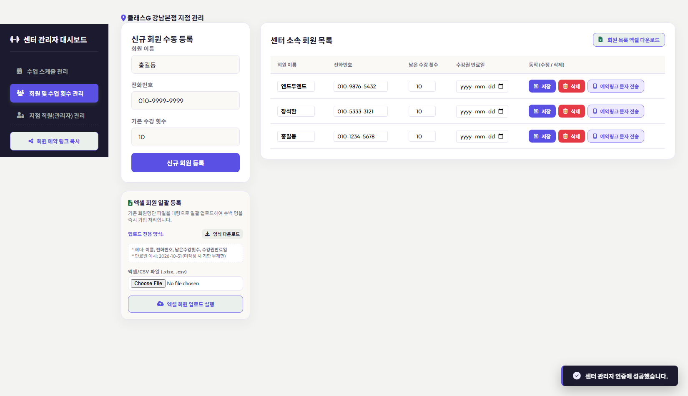Click Choose File button
The height and width of the screenshot is (396, 688).
(148, 283)
